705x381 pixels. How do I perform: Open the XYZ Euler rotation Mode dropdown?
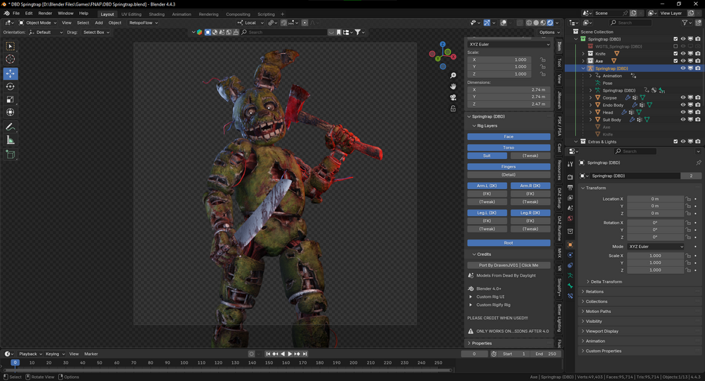click(655, 247)
